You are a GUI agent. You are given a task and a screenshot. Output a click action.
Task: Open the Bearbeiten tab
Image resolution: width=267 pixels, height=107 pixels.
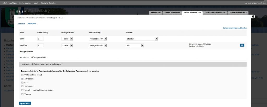click(x=156, y=13)
